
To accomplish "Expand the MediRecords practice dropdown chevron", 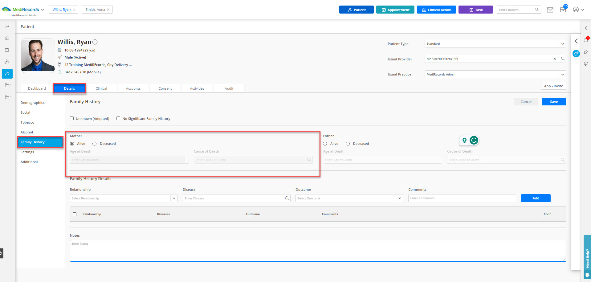I will point(43,10).
